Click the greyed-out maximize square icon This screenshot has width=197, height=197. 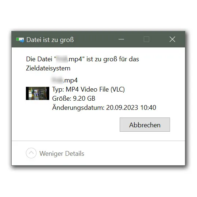pyautogui.click(x=146, y=39)
